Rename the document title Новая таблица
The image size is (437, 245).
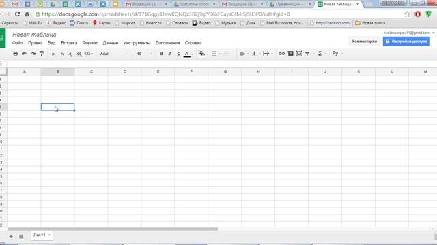coord(34,35)
